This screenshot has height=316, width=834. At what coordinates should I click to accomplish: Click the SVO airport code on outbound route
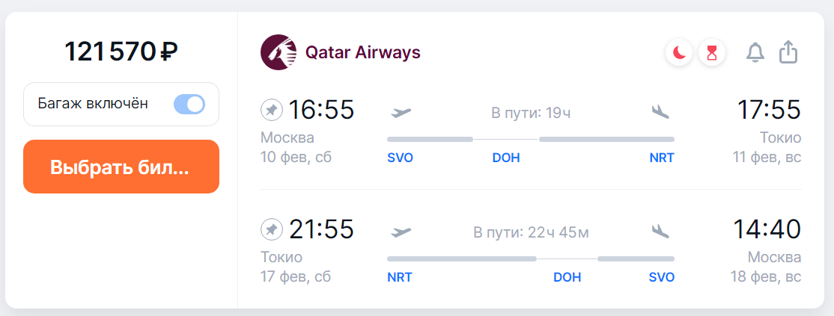pos(400,158)
